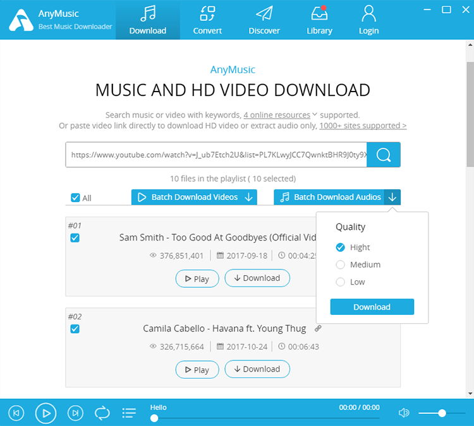Click scrollbar down arrow
Viewport: 474px width, 426px height.
pyautogui.click(x=470, y=393)
